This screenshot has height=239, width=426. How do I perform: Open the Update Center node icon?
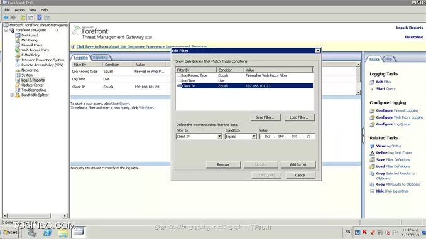click(x=18, y=85)
